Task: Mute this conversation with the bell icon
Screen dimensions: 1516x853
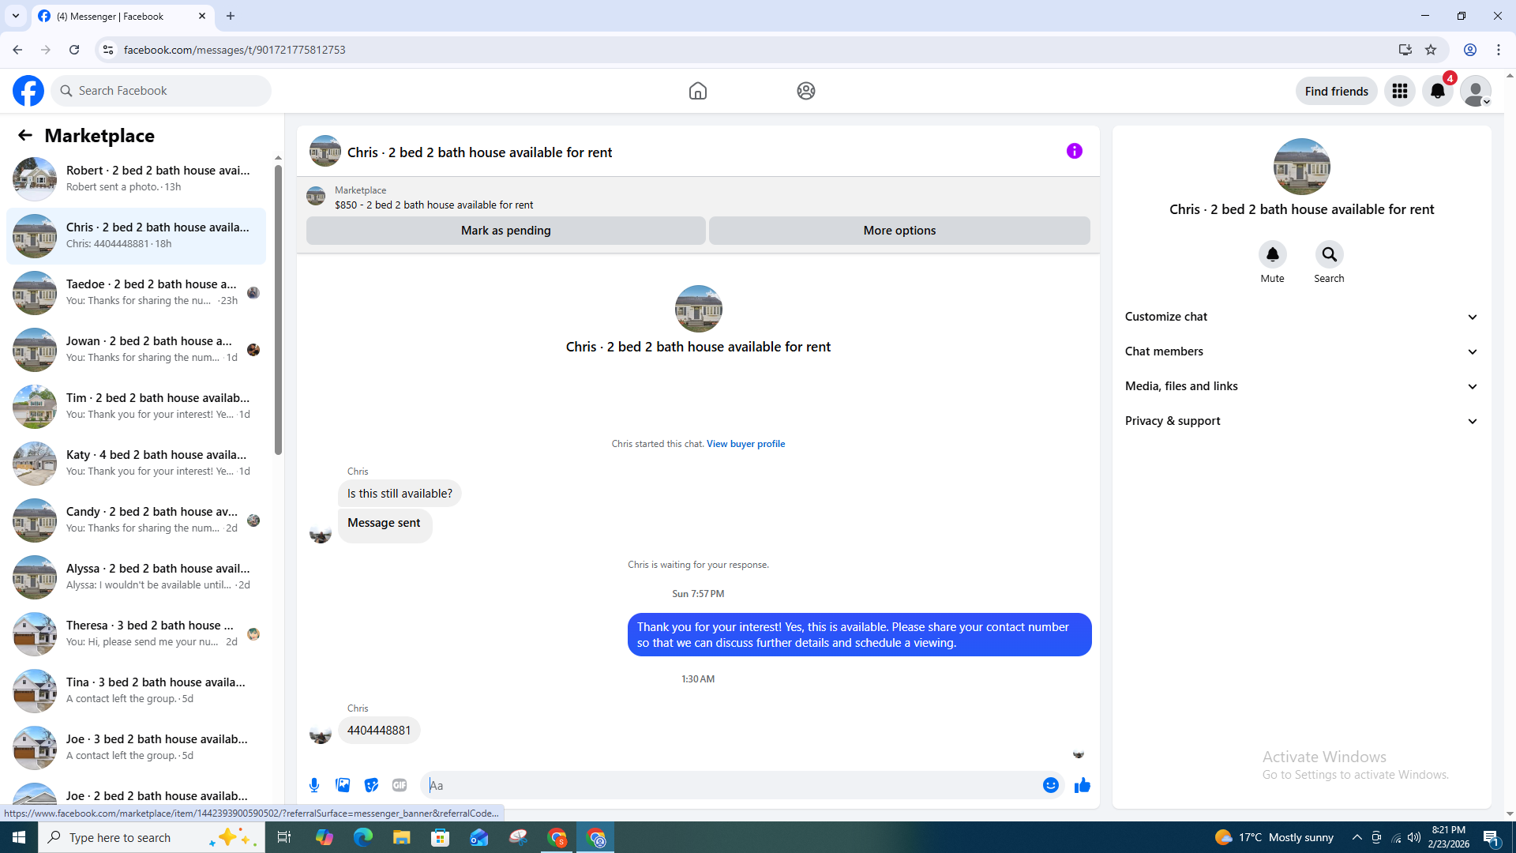Action: pyautogui.click(x=1272, y=254)
